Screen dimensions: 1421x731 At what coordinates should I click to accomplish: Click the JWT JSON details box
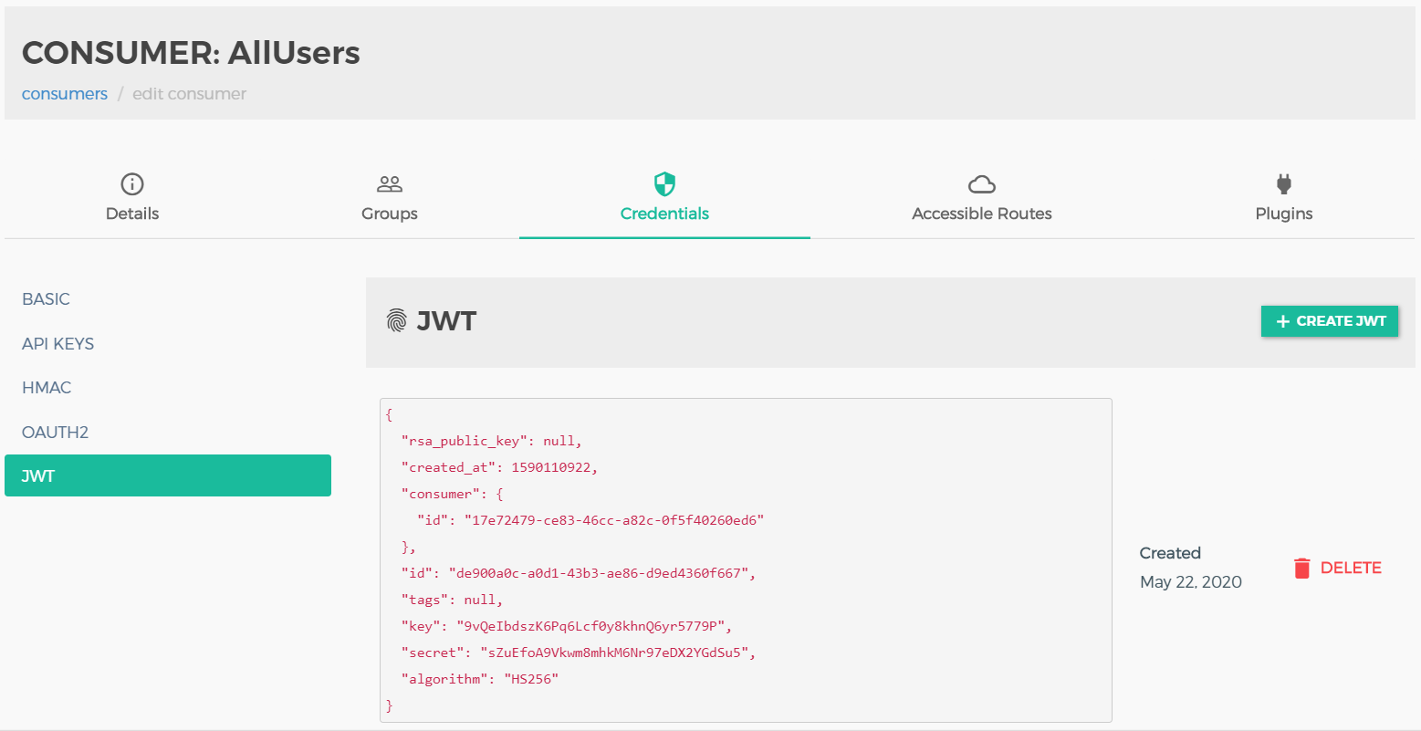745,559
